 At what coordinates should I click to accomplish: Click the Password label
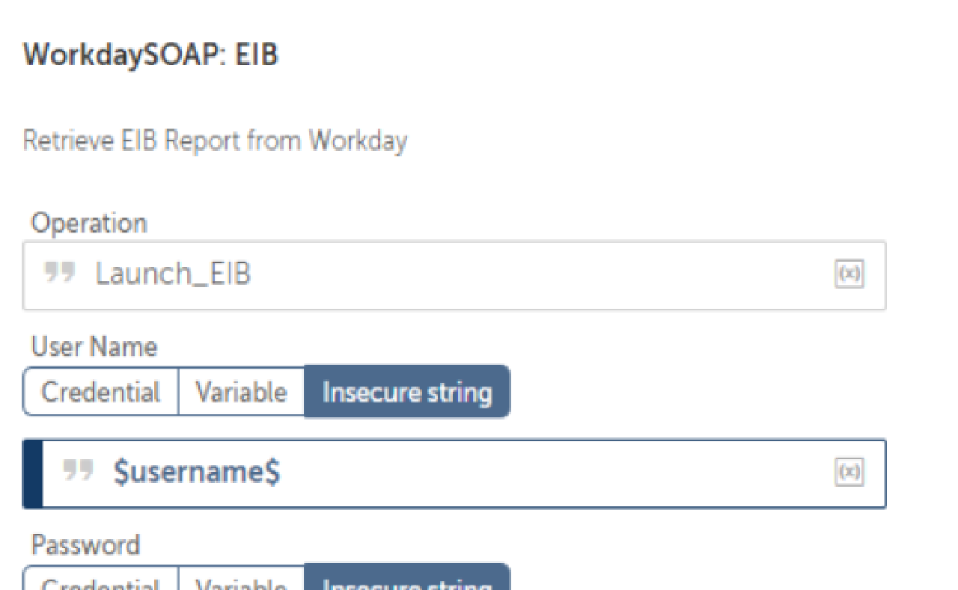coord(85,544)
